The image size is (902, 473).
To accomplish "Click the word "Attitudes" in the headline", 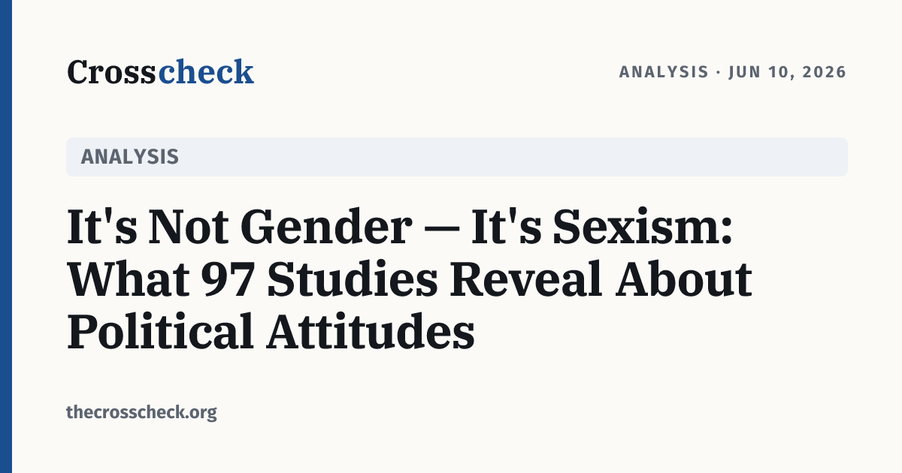I will (x=370, y=332).
